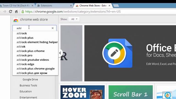Open the Business Tools category
Image resolution: width=176 pixels, height=99 pixels.
click(x=28, y=86)
